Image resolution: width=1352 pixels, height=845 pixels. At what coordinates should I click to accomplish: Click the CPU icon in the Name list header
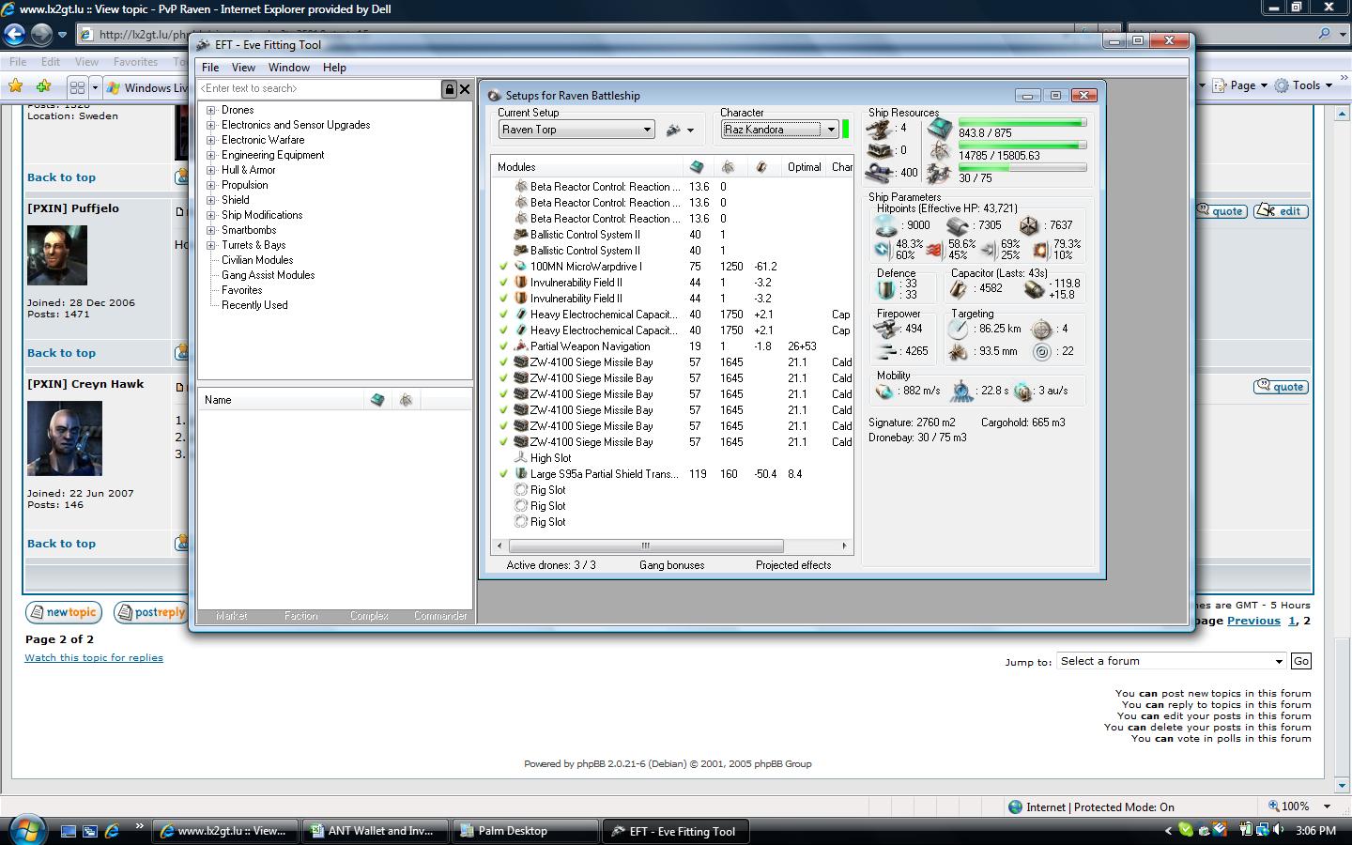point(377,400)
